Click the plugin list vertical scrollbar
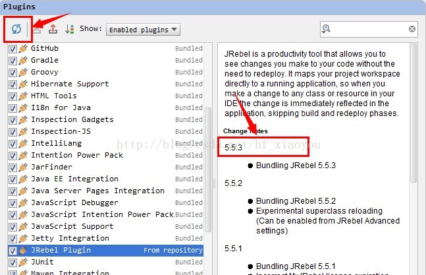This screenshot has height=275, width=426. [208, 169]
